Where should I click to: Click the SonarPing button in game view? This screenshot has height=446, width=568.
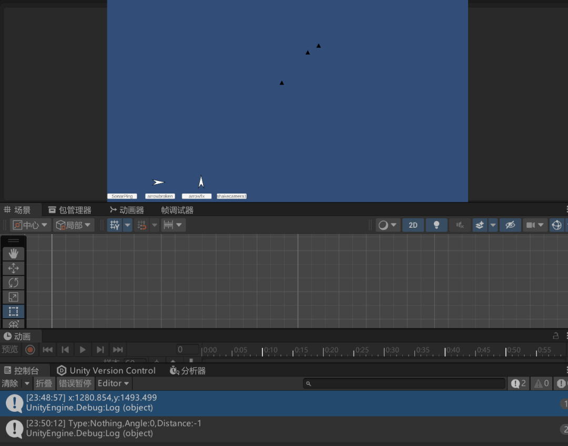122,196
